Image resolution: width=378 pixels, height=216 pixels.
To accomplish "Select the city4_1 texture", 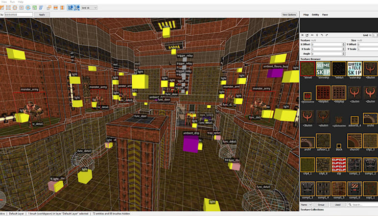I will 307,165.
